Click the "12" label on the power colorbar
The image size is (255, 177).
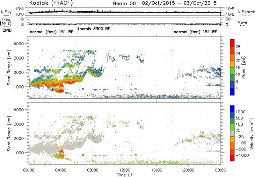(238, 75)
